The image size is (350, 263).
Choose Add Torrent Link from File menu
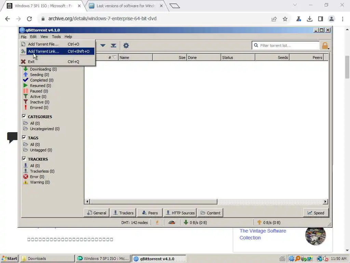[57, 51]
